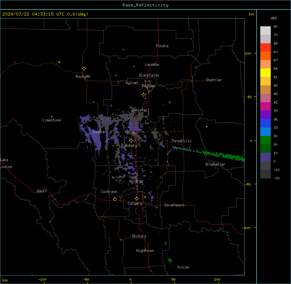
Task: Select the Calgary label
Action: click(x=135, y=203)
